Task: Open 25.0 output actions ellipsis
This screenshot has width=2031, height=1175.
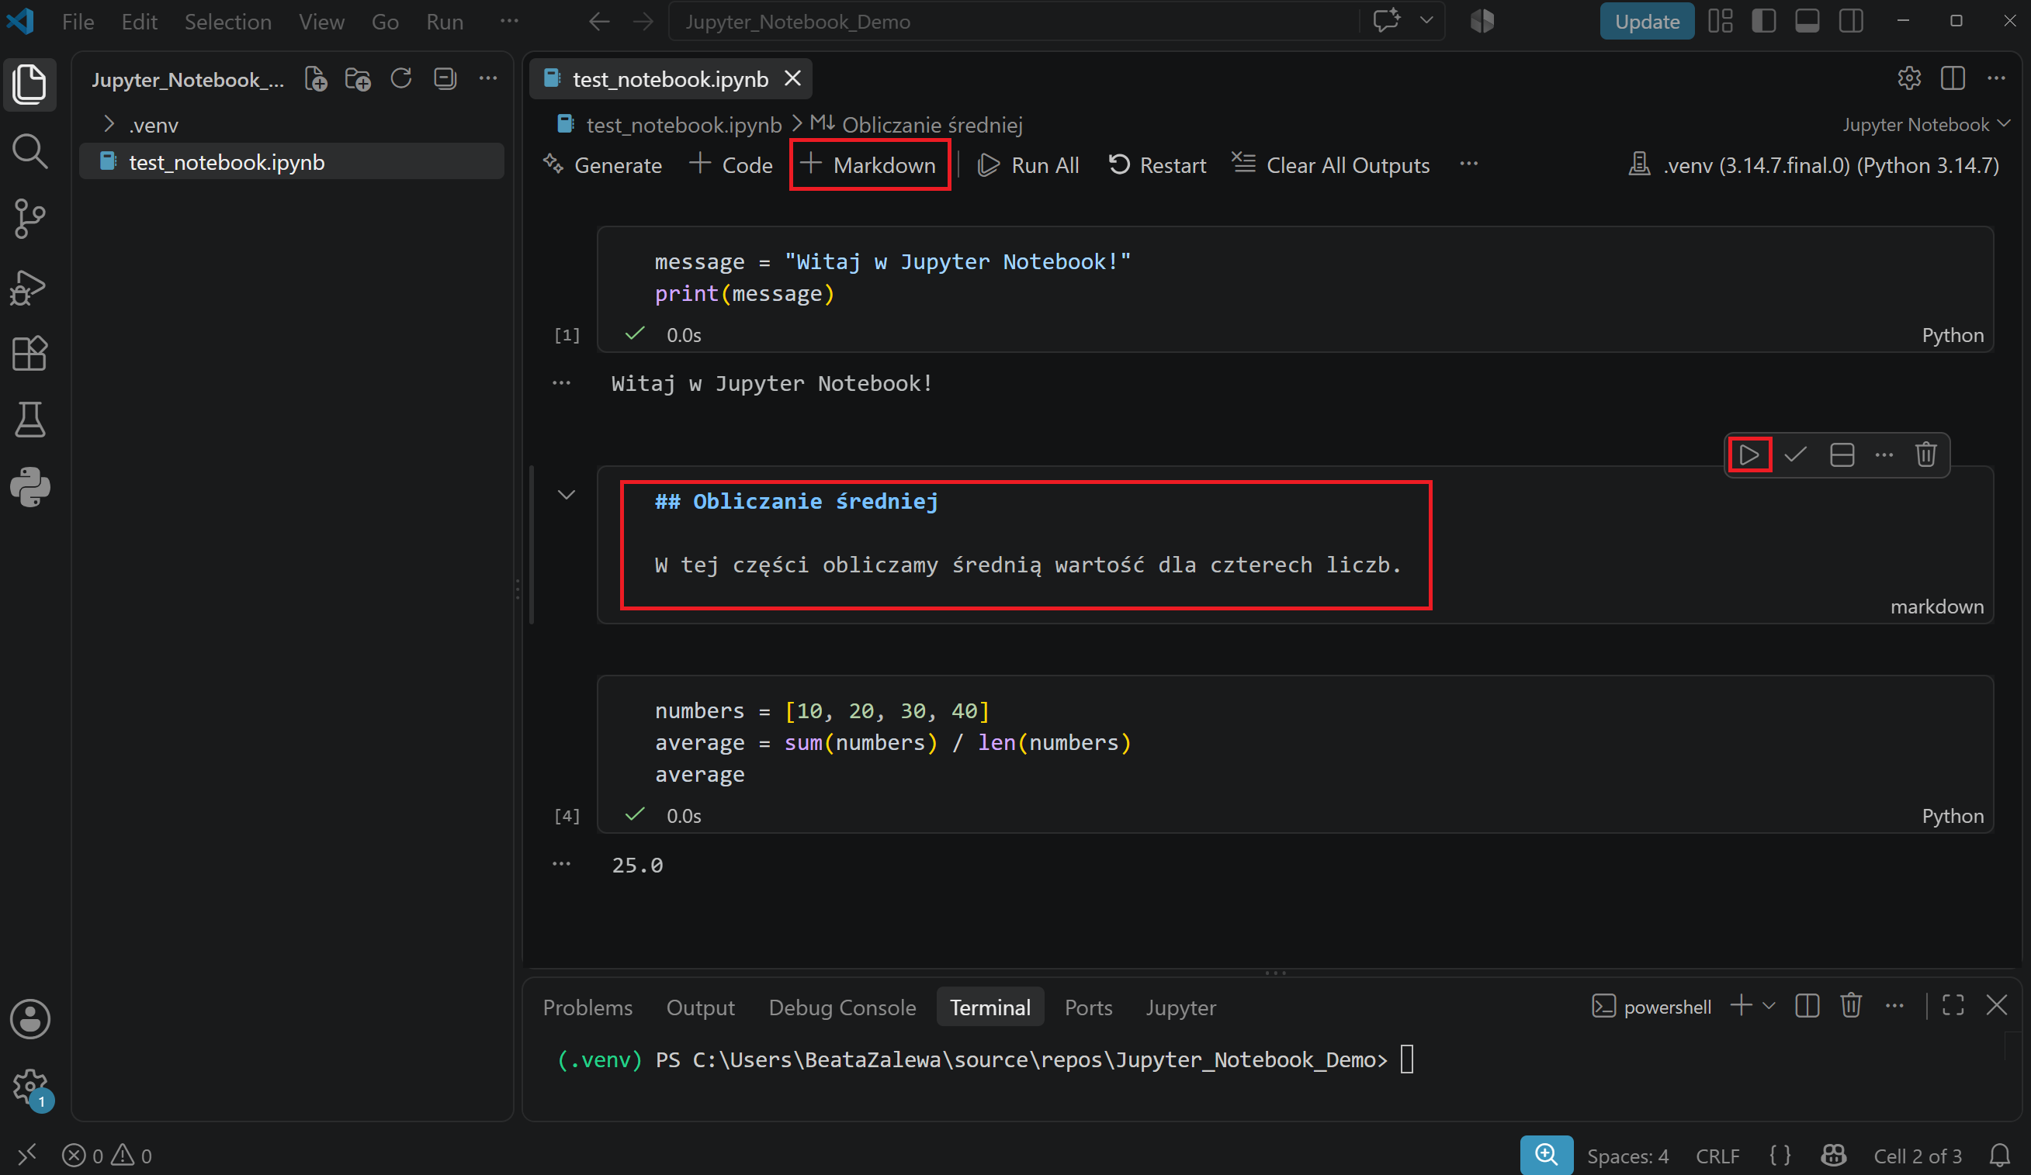Action: click(562, 864)
